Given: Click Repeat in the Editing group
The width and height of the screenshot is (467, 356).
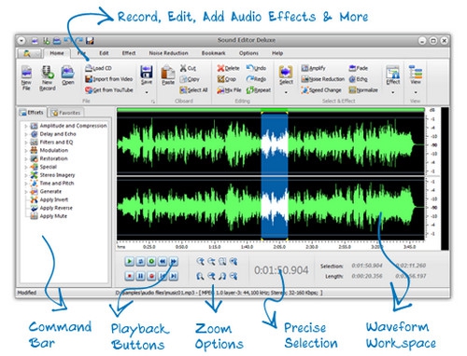Looking at the screenshot, I should point(258,90).
